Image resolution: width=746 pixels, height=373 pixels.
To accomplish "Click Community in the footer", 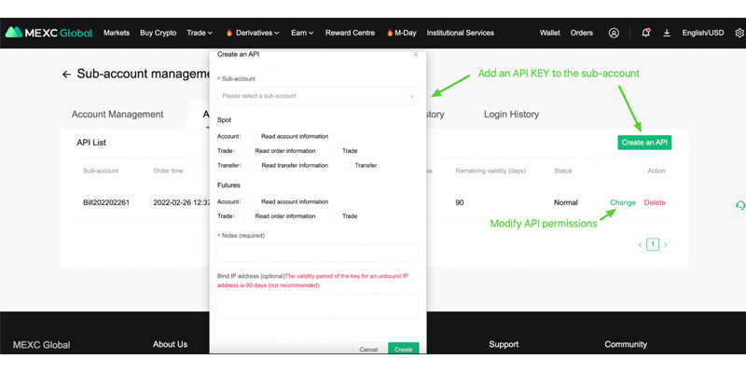I will coord(626,344).
